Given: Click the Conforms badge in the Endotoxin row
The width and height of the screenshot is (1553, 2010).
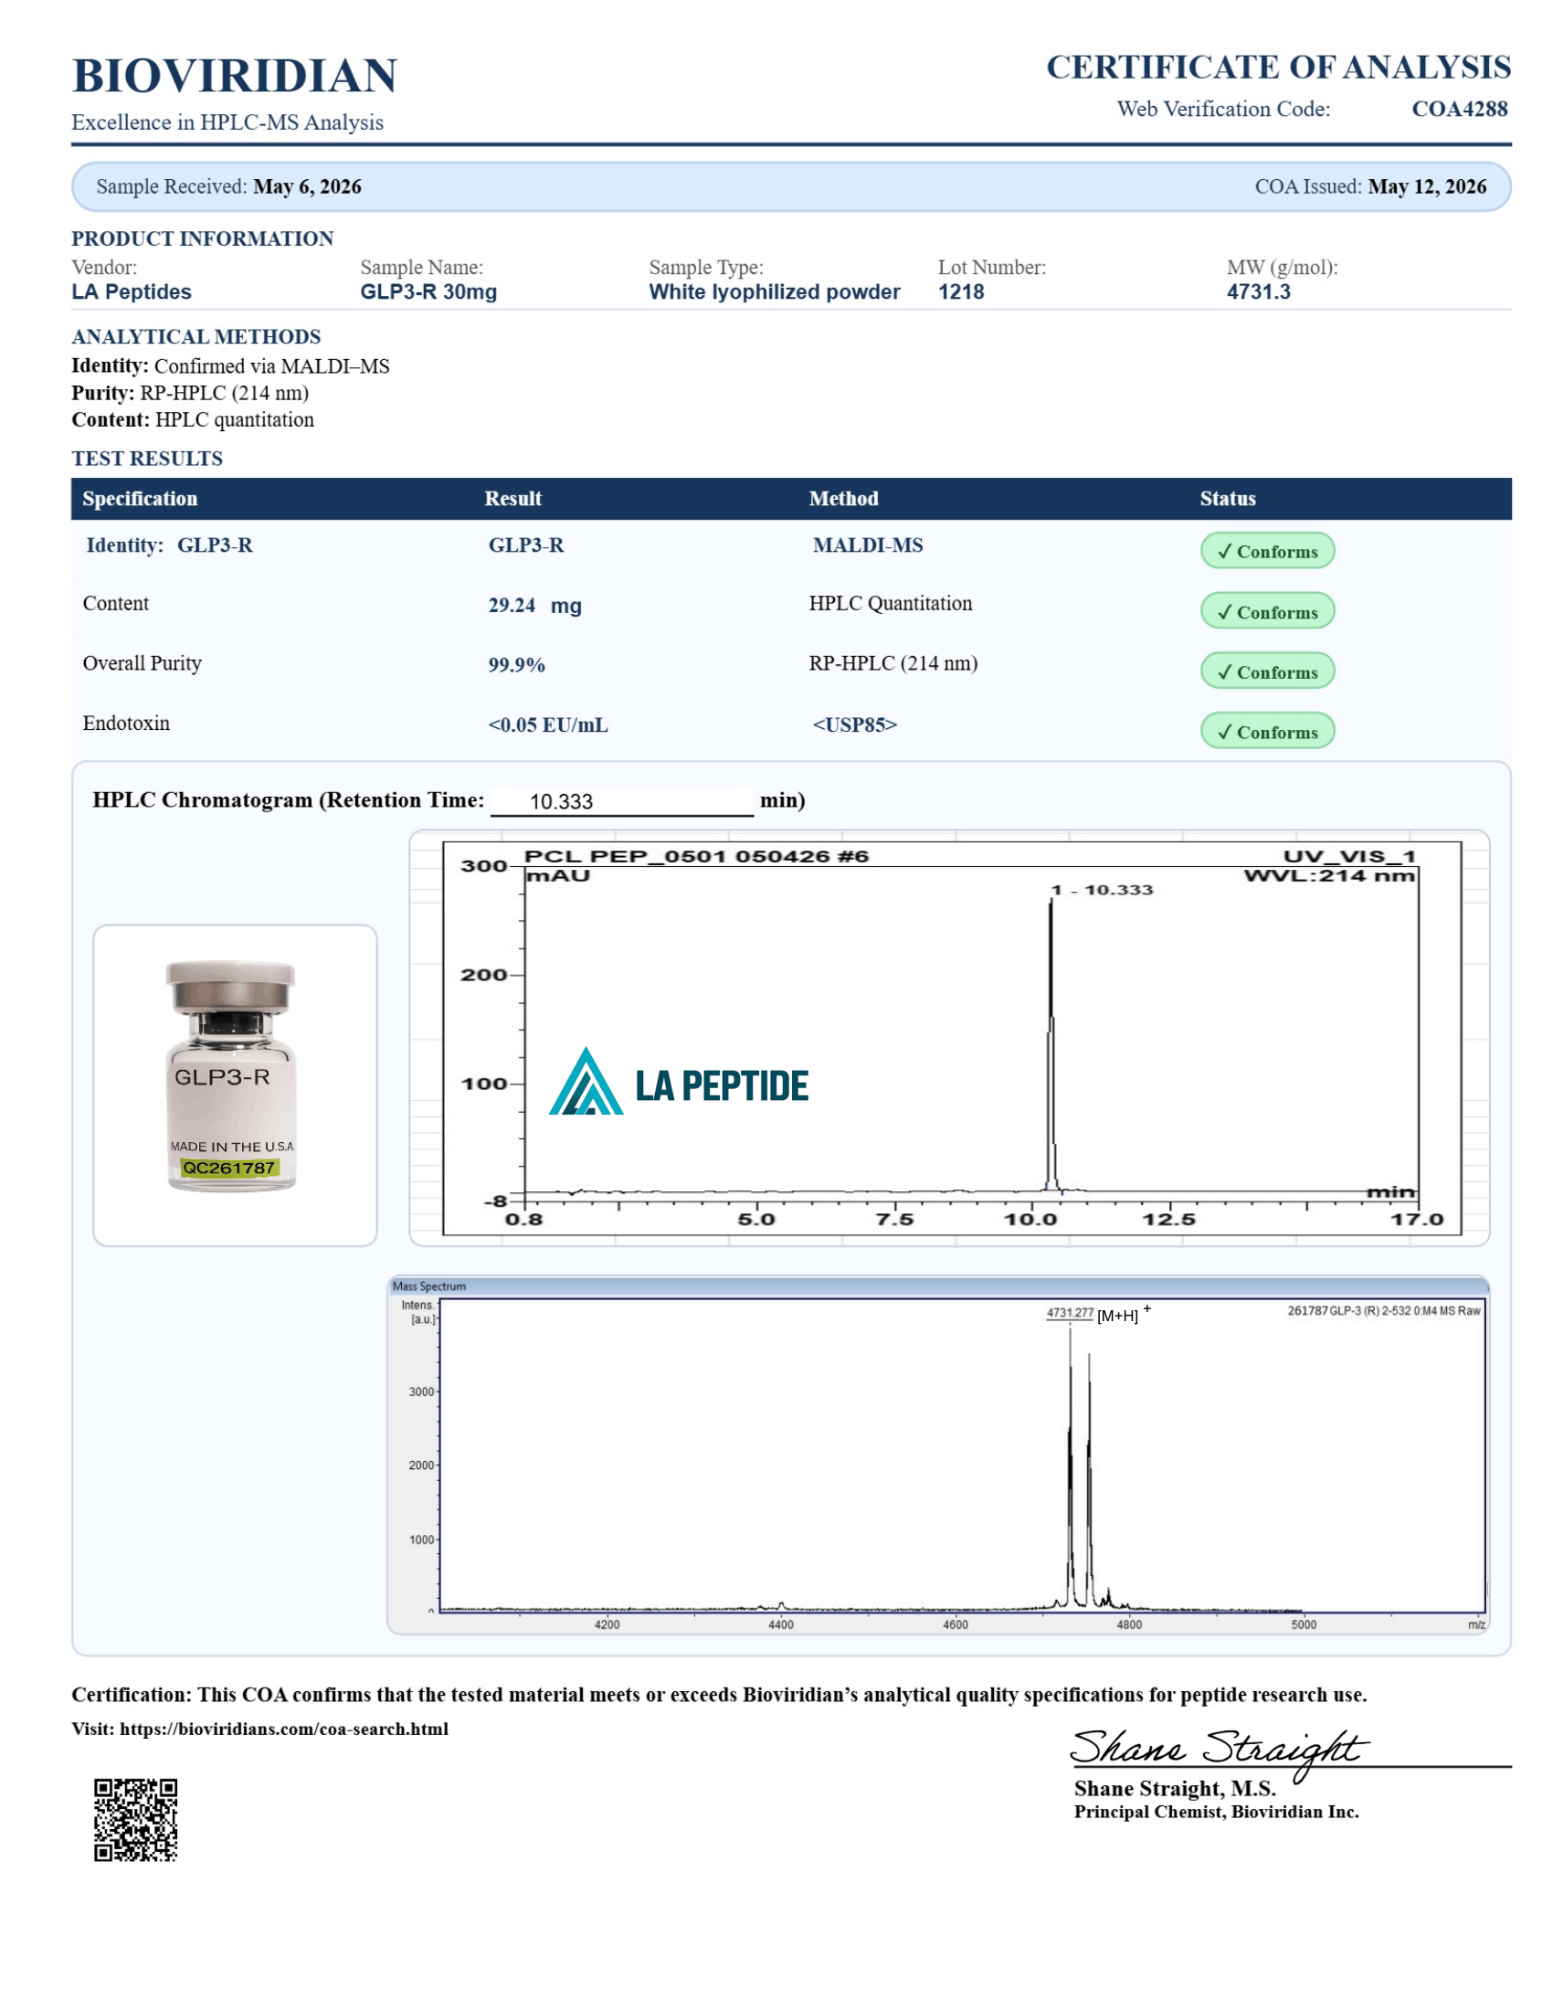Looking at the screenshot, I should tap(1267, 731).
